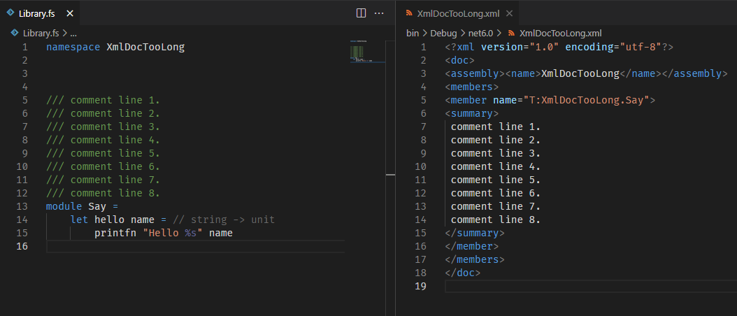Click the closing </summary> tag
Screen dimensions: 737x316
coord(475,233)
